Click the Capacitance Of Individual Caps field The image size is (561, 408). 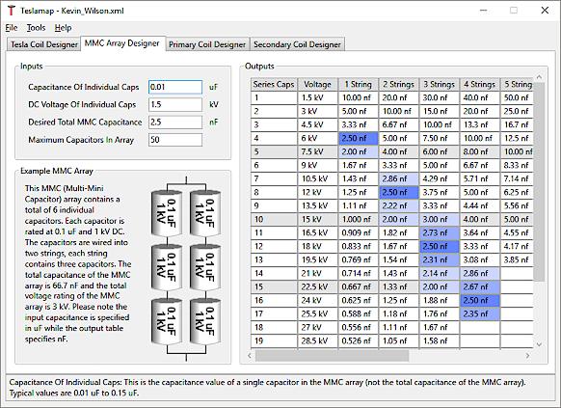175,87
